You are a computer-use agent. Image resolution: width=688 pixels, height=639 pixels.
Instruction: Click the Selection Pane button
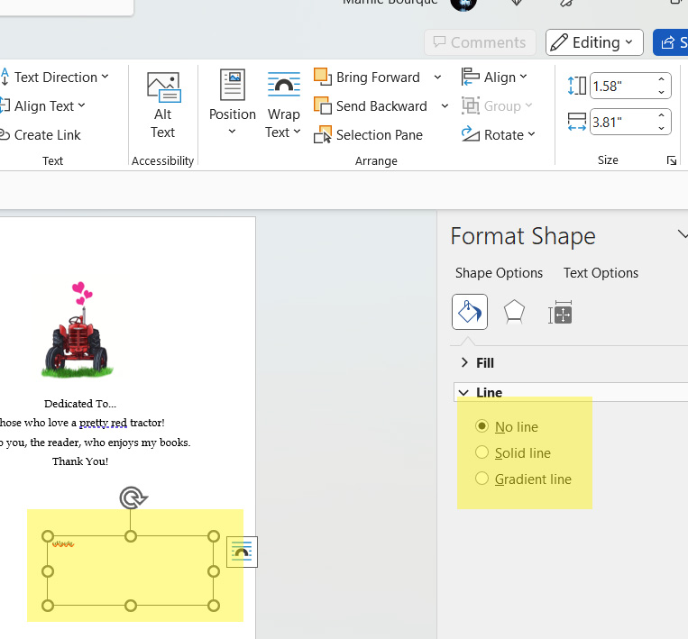pyautogui.click(x=368, y=135)
